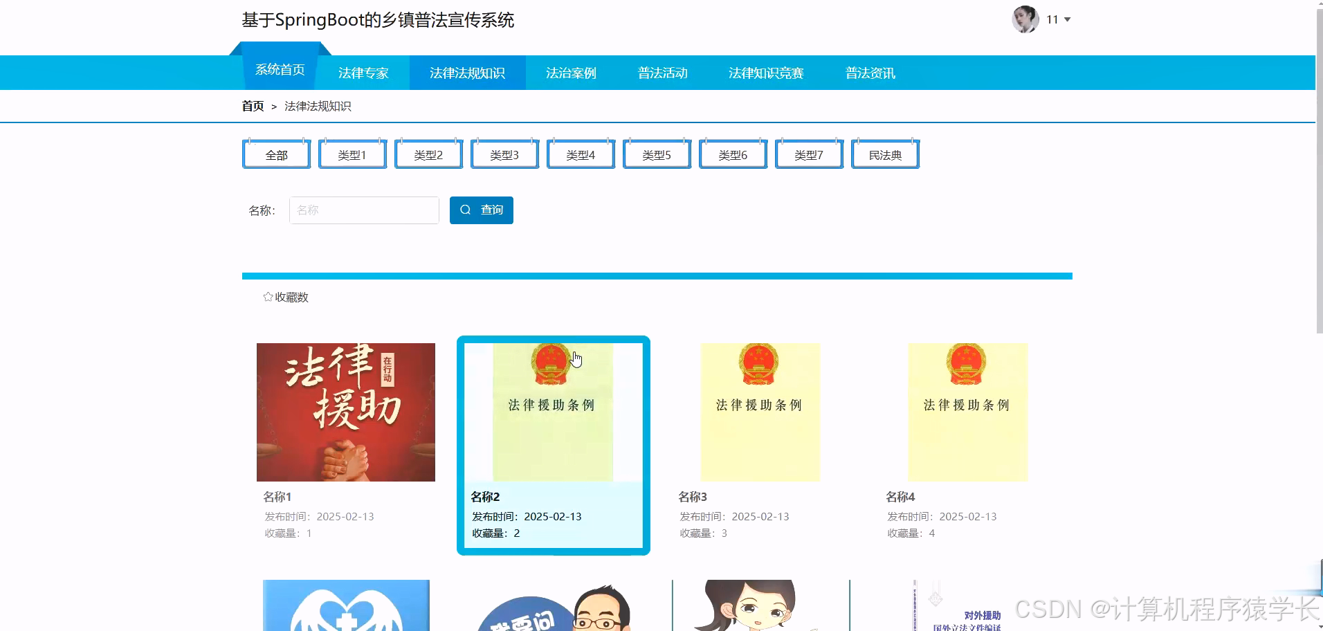Click the 首页 breadcrumb link
The width and height of the screenshot is (1323, 631).
(x=252, y=106)
